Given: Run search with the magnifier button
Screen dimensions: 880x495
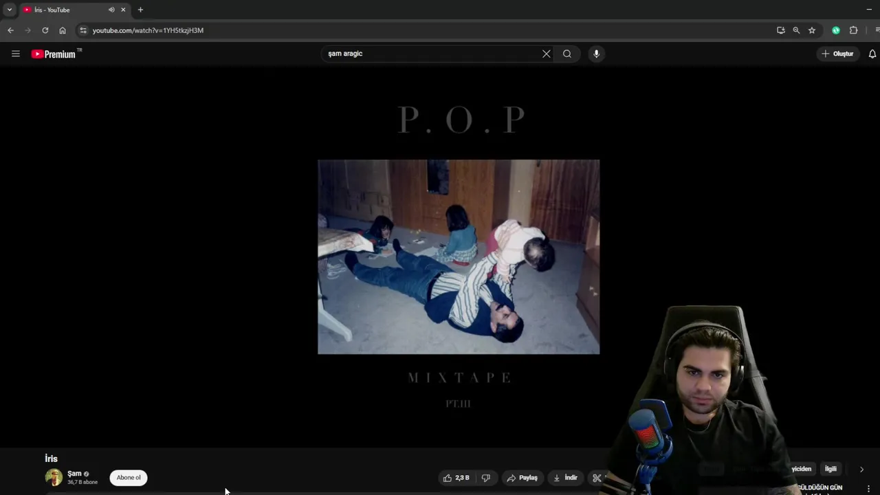Looking at the screenshot, I should click(567, 54).
